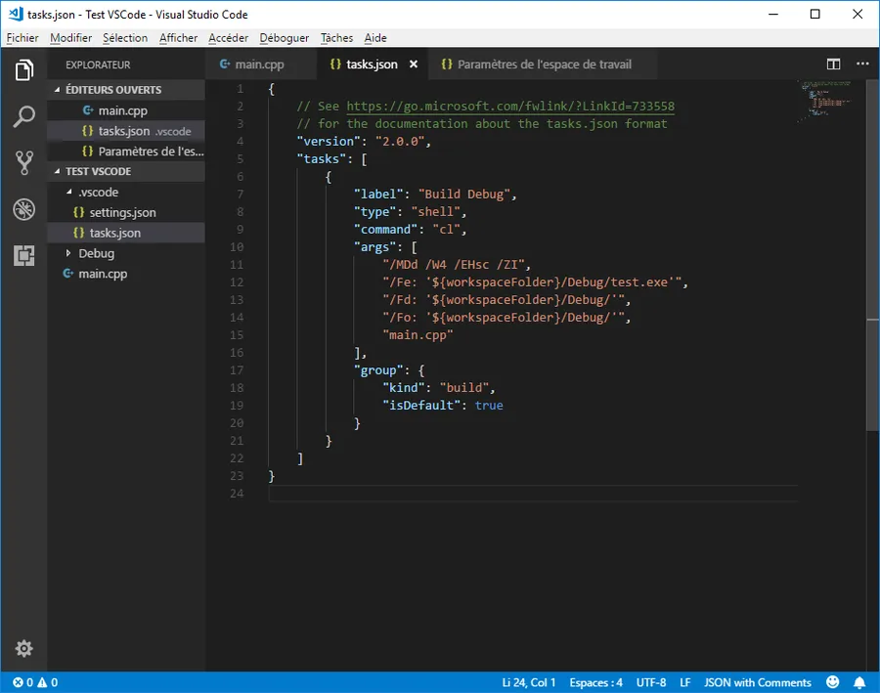Select tasks.json .vscode in open editors
The height and width of the screenshot is (693, 880).
pyautogui.click(x=126, y=131)
